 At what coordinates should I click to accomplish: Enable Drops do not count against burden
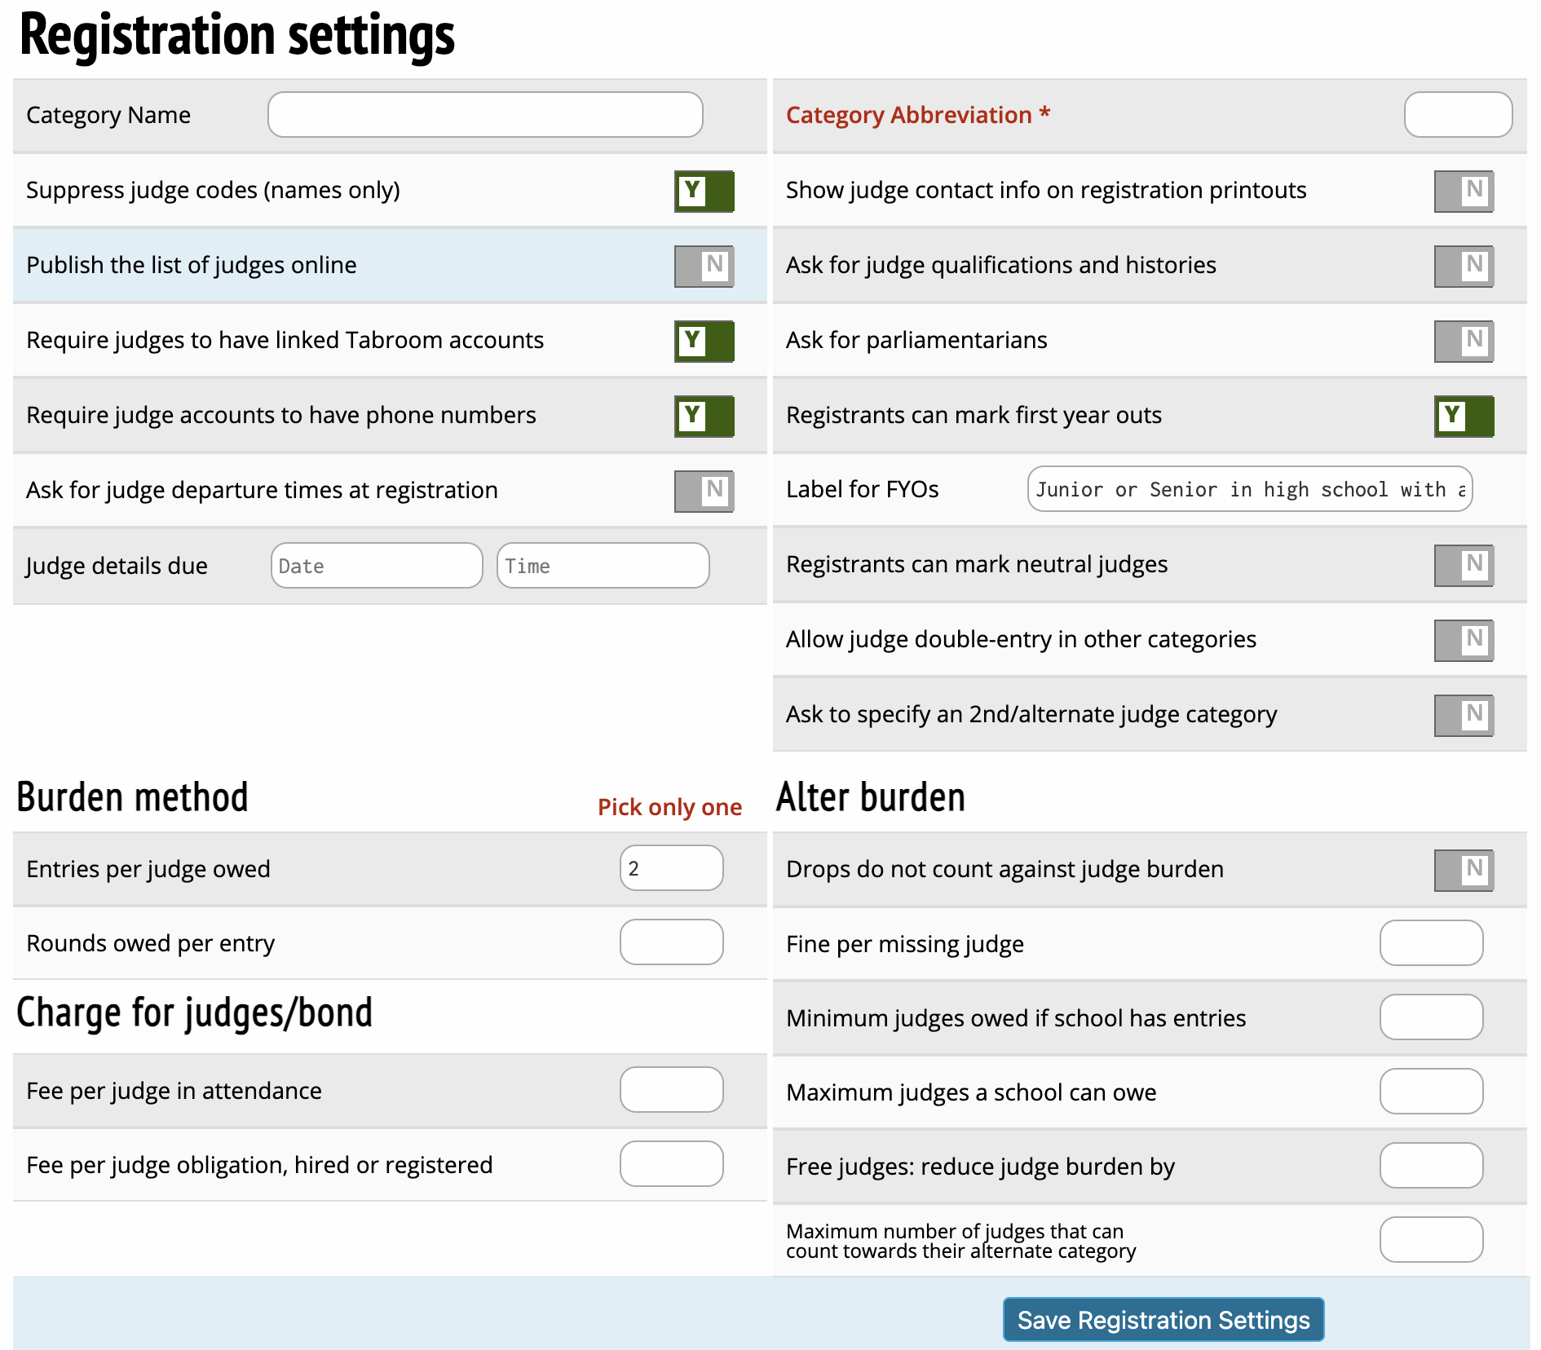click(1464, 870)
